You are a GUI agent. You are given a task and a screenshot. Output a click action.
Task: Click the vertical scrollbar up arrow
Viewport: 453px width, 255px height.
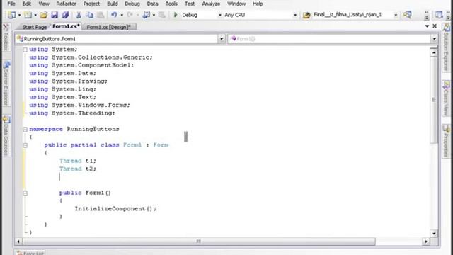[x=434, y=52]
